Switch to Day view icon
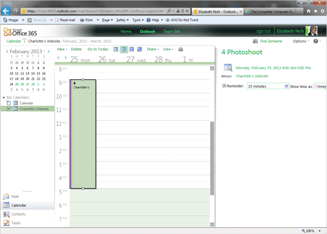This screenshot has width=327, height=234. pyautogui.click(x=116, y=49)
